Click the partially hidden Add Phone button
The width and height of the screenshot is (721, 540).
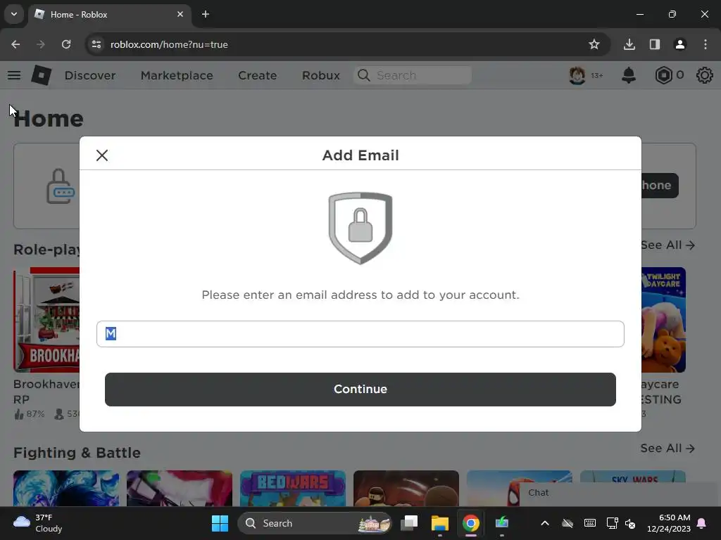click(x=660, y=186)
